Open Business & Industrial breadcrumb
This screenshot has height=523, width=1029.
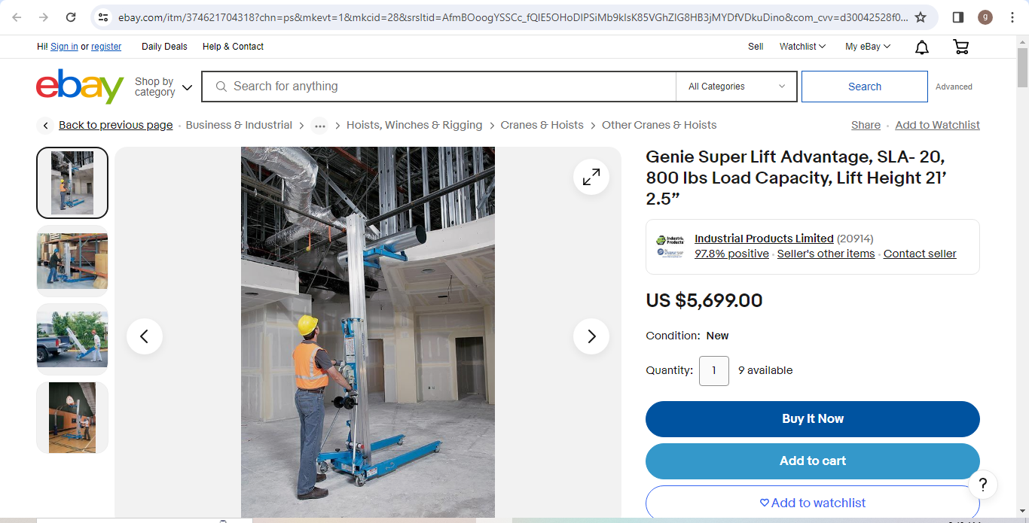[239, 126]
